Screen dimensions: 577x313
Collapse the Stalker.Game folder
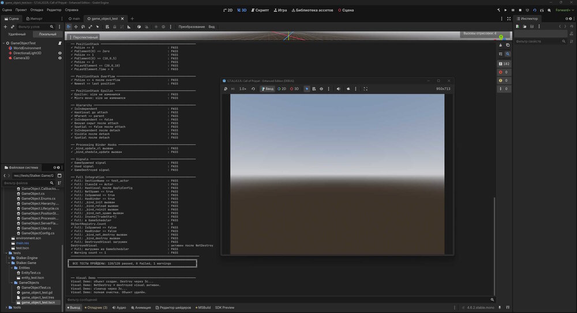(9, 263)
